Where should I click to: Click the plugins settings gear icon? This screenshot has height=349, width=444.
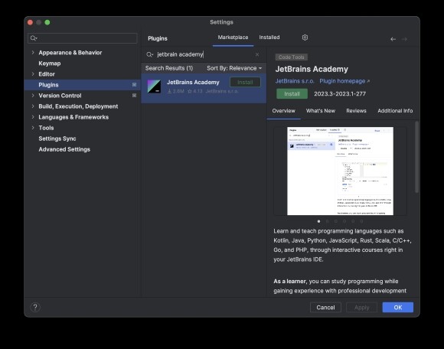tap(305, 38)
